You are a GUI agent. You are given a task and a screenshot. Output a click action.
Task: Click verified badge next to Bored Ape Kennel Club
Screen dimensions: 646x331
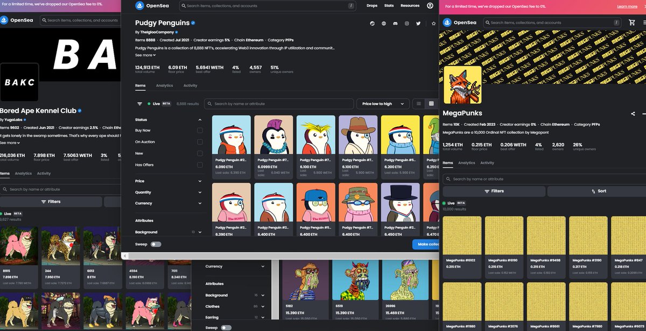click(80, 111)
